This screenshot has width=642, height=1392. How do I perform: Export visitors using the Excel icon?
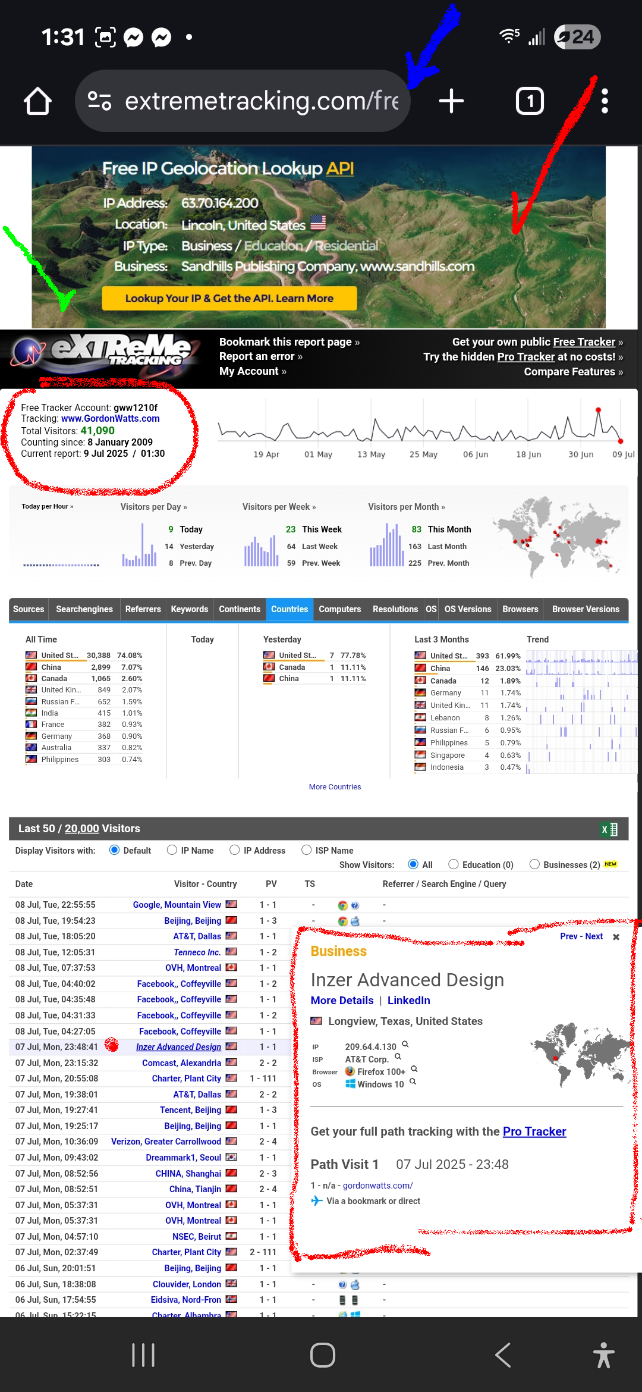[609, 829]
